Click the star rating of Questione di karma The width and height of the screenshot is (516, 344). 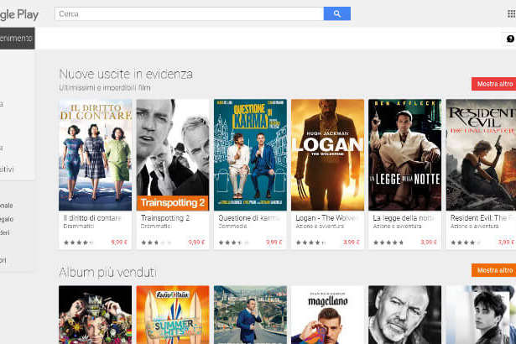tap(234, 242)
